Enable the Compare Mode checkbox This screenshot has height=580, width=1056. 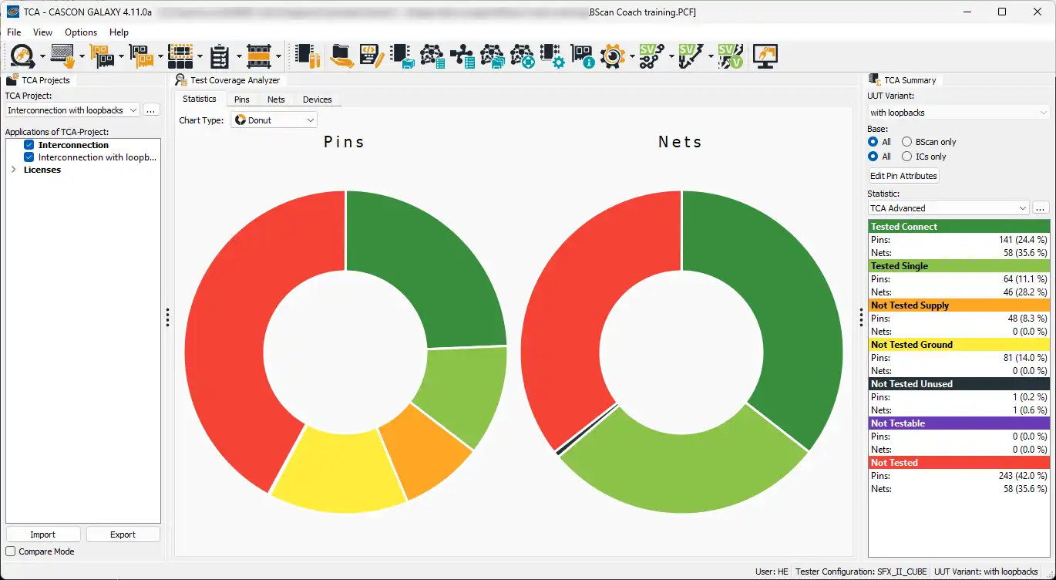[11, 551]
